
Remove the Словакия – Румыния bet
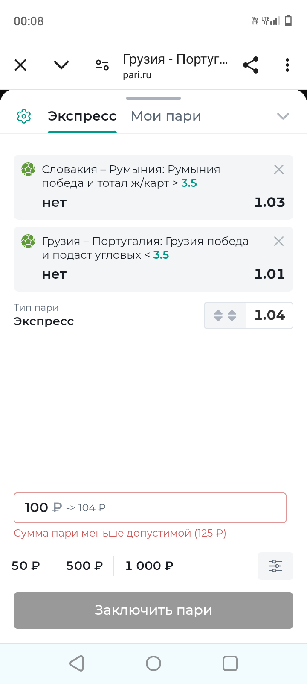coord(279,170)
